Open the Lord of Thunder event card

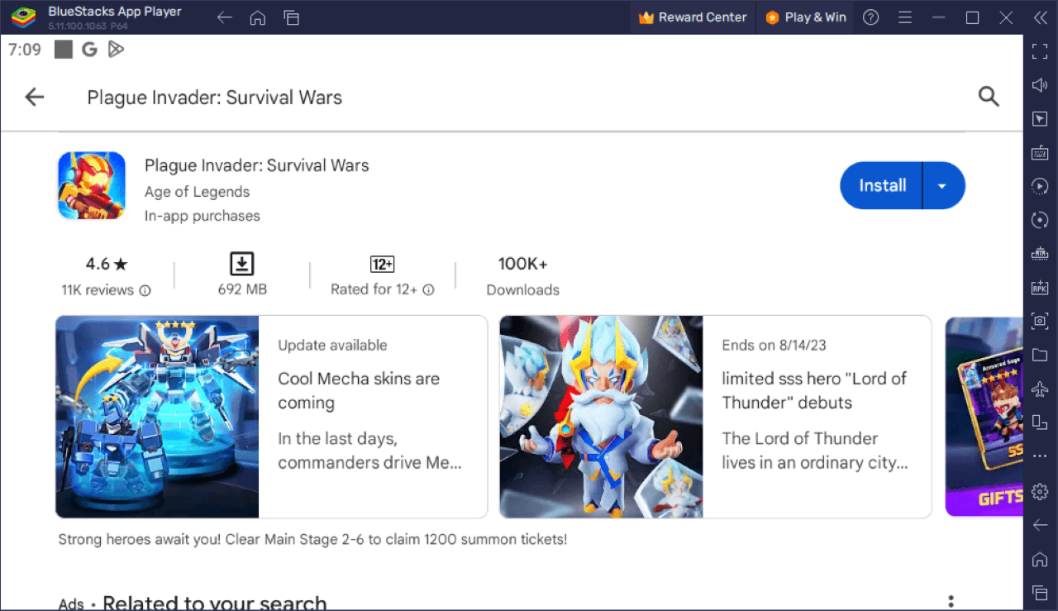(715, 416)
